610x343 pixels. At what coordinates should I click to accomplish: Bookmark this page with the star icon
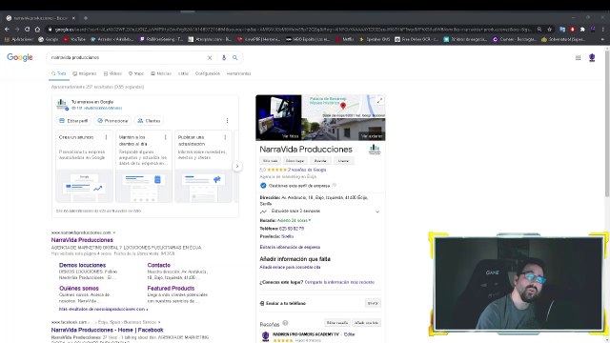549,30
